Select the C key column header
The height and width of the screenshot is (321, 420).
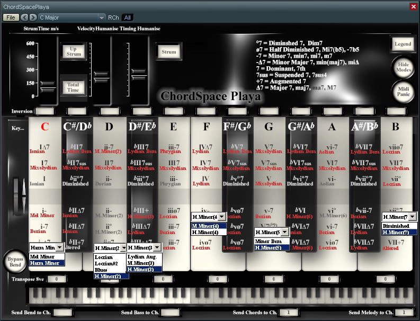point(44,127)
